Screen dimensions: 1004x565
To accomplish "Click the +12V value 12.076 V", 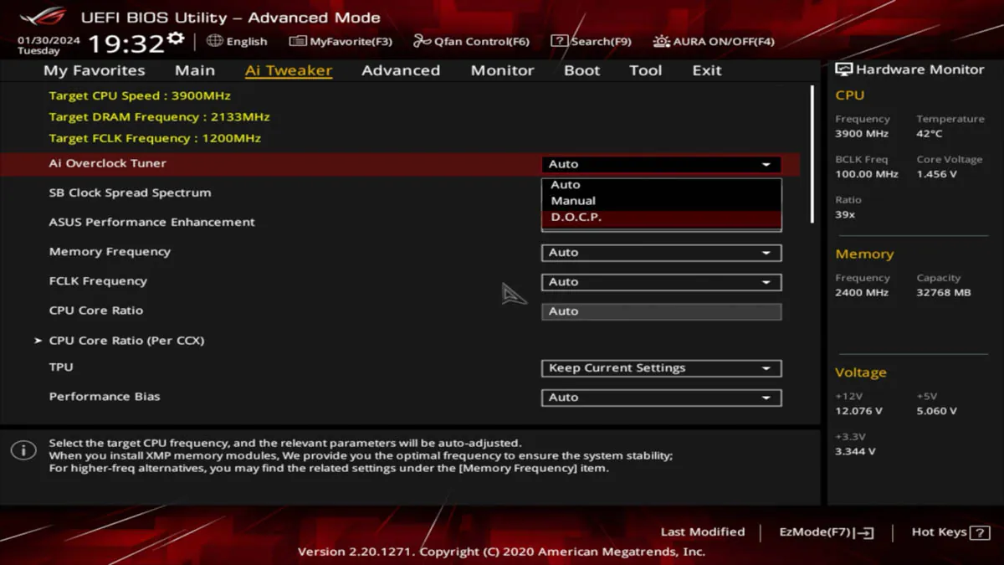I will pos(858,411).
